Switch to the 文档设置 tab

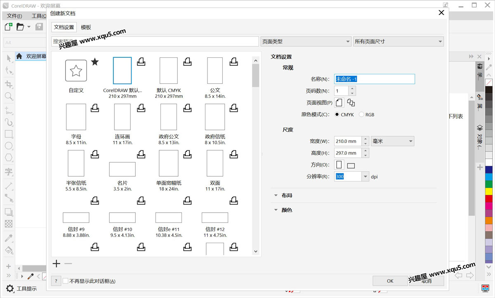(64, 27)
